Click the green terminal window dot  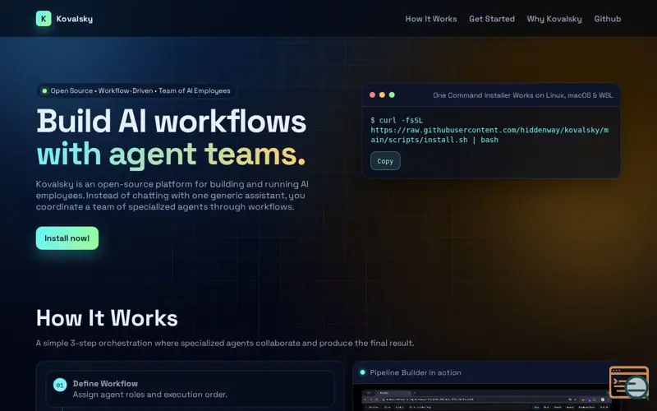coord(392,95)
